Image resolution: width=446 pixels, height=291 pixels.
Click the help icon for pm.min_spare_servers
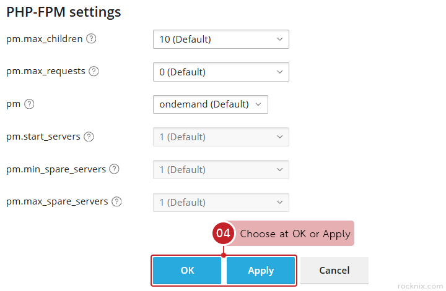pos(114,169)
